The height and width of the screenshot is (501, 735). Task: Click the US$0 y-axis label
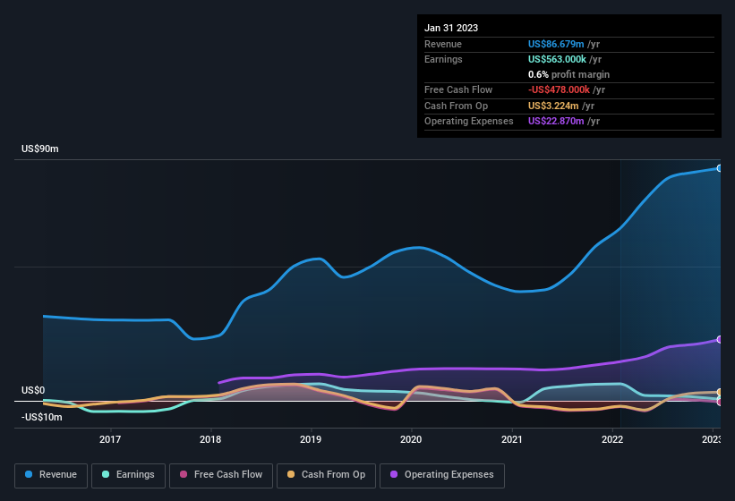click(33, 390)
